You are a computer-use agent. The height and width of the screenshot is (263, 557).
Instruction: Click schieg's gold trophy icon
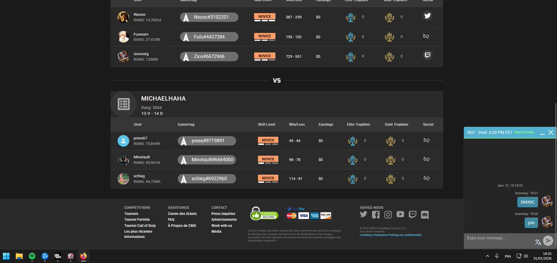click(x=391, y=179)
